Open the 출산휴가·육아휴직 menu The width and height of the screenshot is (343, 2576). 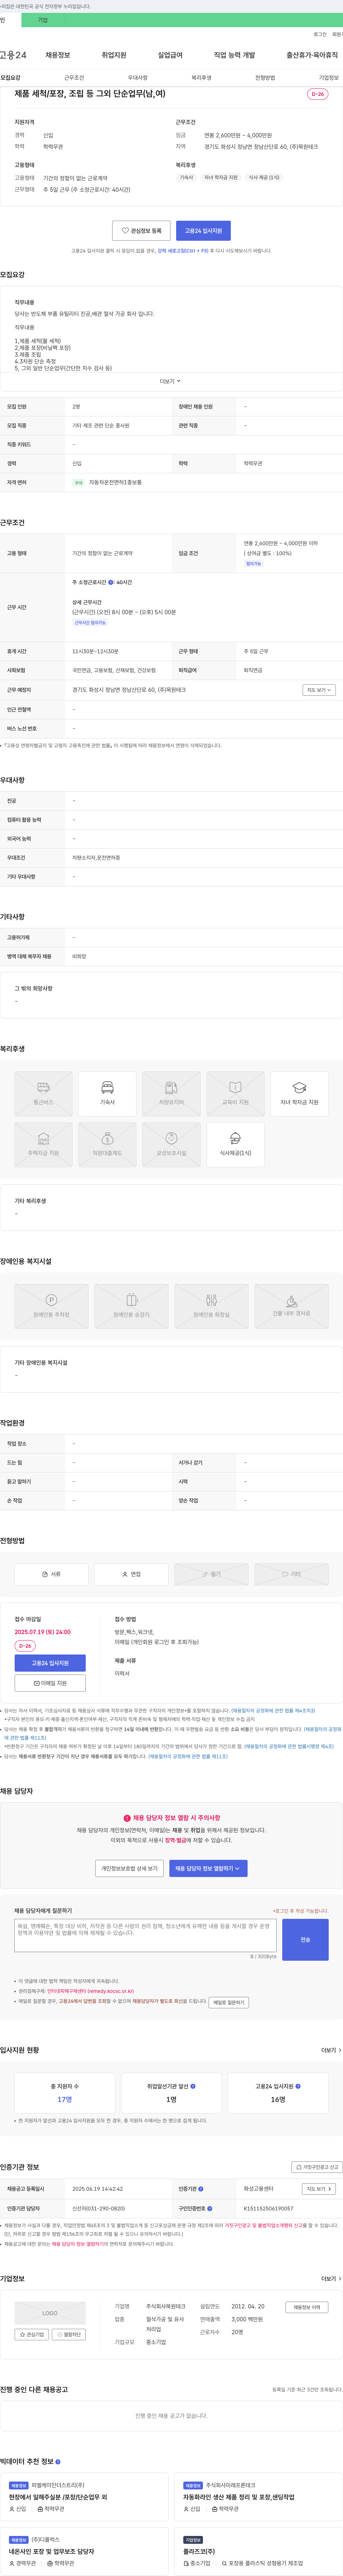(x=312, y=55)
